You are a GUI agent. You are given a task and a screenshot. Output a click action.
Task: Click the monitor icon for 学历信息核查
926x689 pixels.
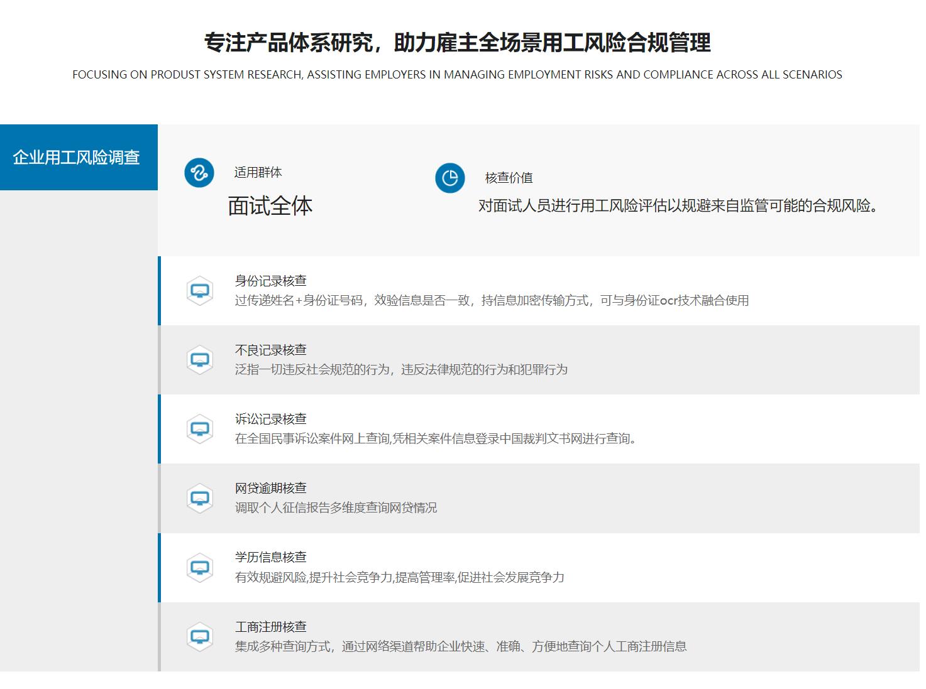(200, 568)
